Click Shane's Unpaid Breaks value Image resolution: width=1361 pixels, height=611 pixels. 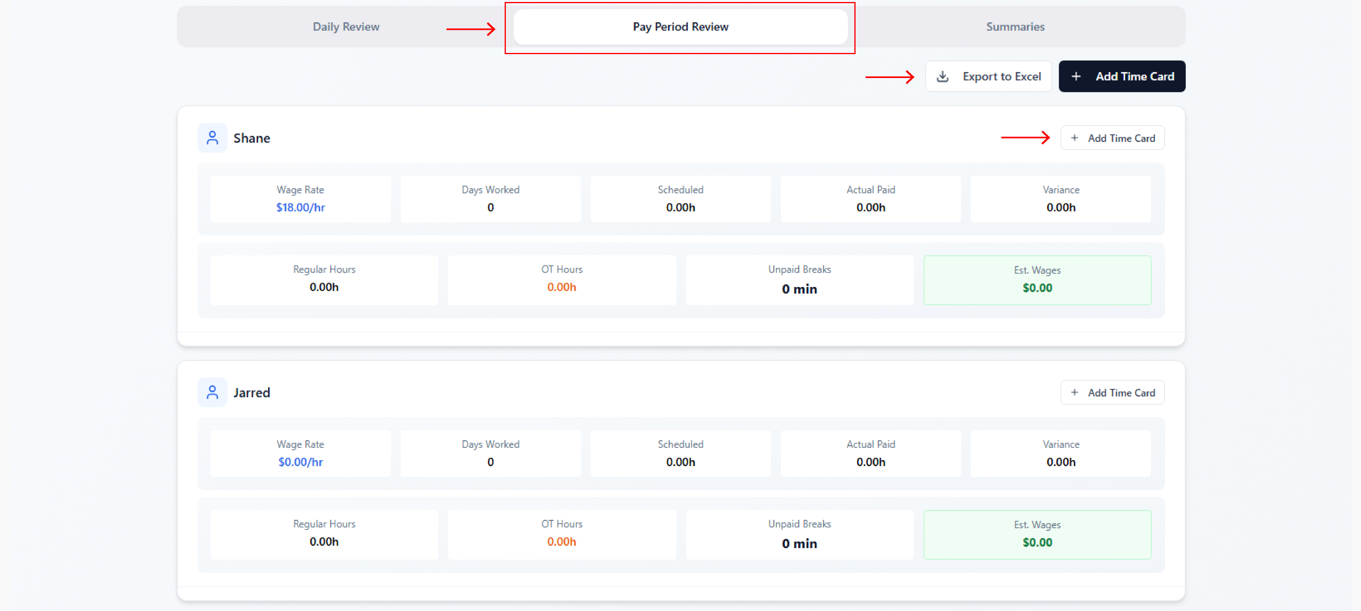pyautogui.click(x=799, y=289)
